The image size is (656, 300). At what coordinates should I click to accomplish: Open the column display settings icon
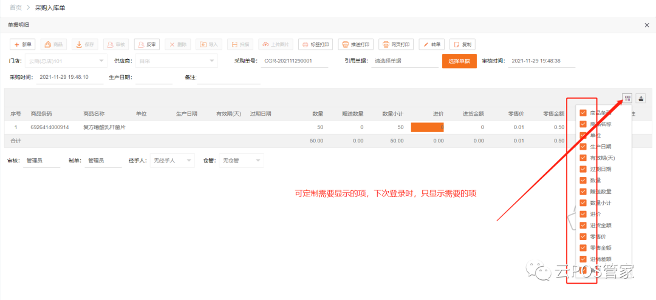[627, 98]
